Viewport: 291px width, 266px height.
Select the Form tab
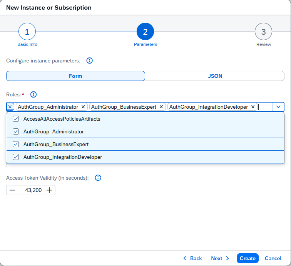[75, 76]
